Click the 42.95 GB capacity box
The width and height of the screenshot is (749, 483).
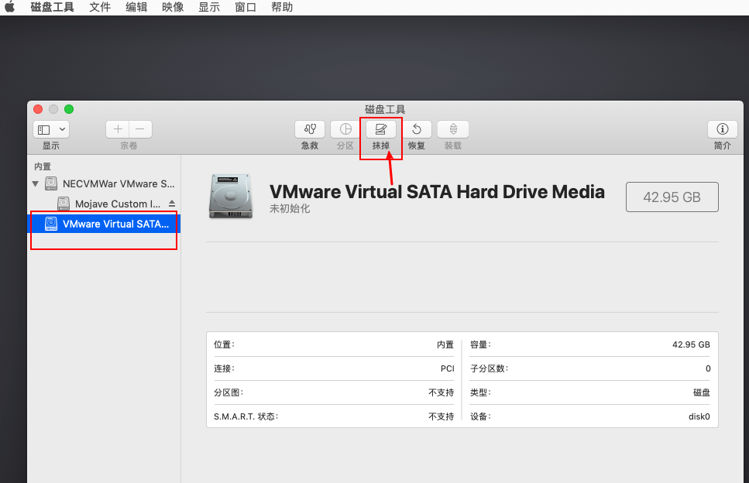672,197
